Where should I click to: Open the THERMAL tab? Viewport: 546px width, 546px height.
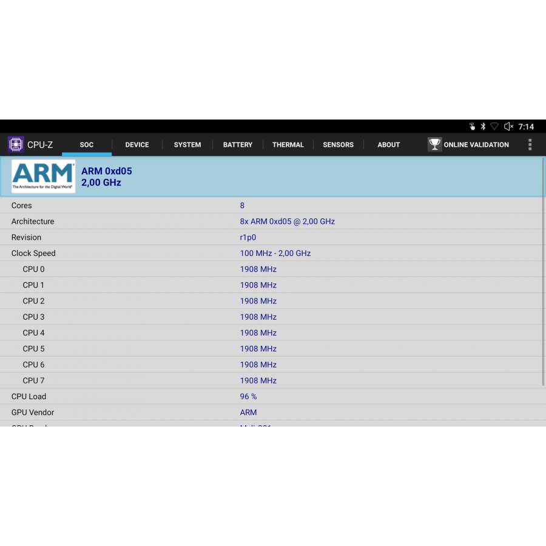(288, 144)
